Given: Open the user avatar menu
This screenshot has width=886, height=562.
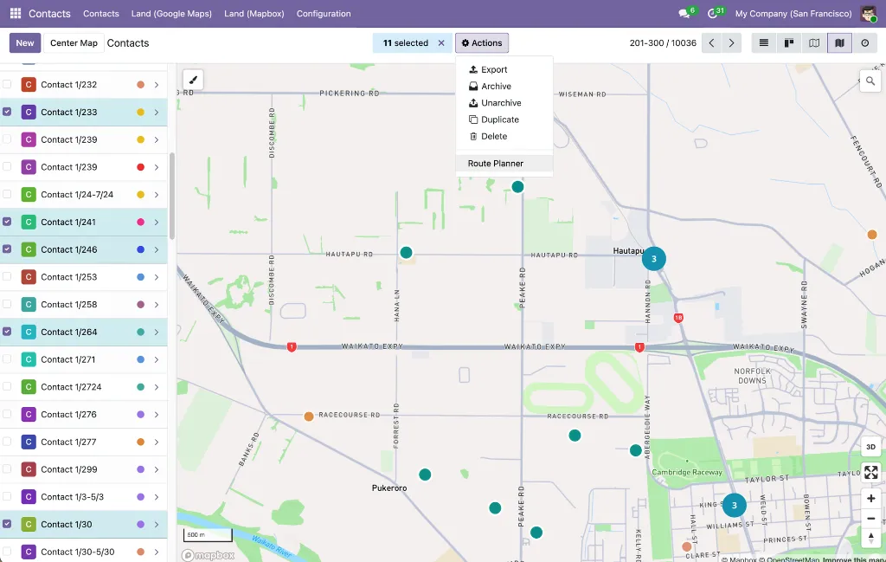Looking at the screenshot, I should 868,14.
